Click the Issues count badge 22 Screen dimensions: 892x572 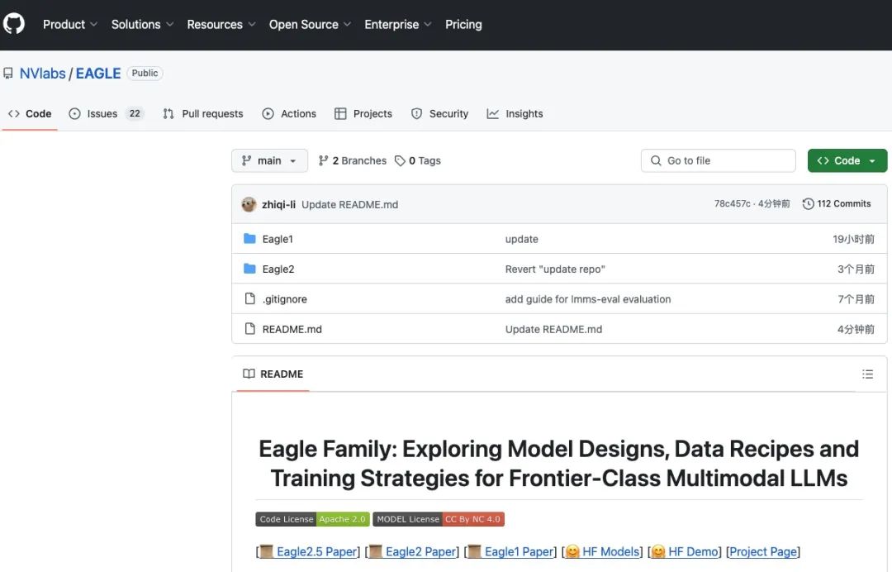tap(135, 114)
